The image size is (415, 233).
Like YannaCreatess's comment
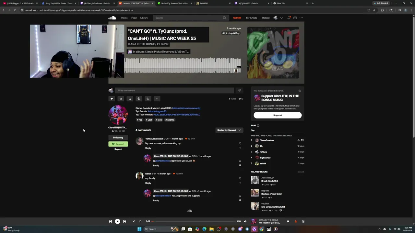240,143
